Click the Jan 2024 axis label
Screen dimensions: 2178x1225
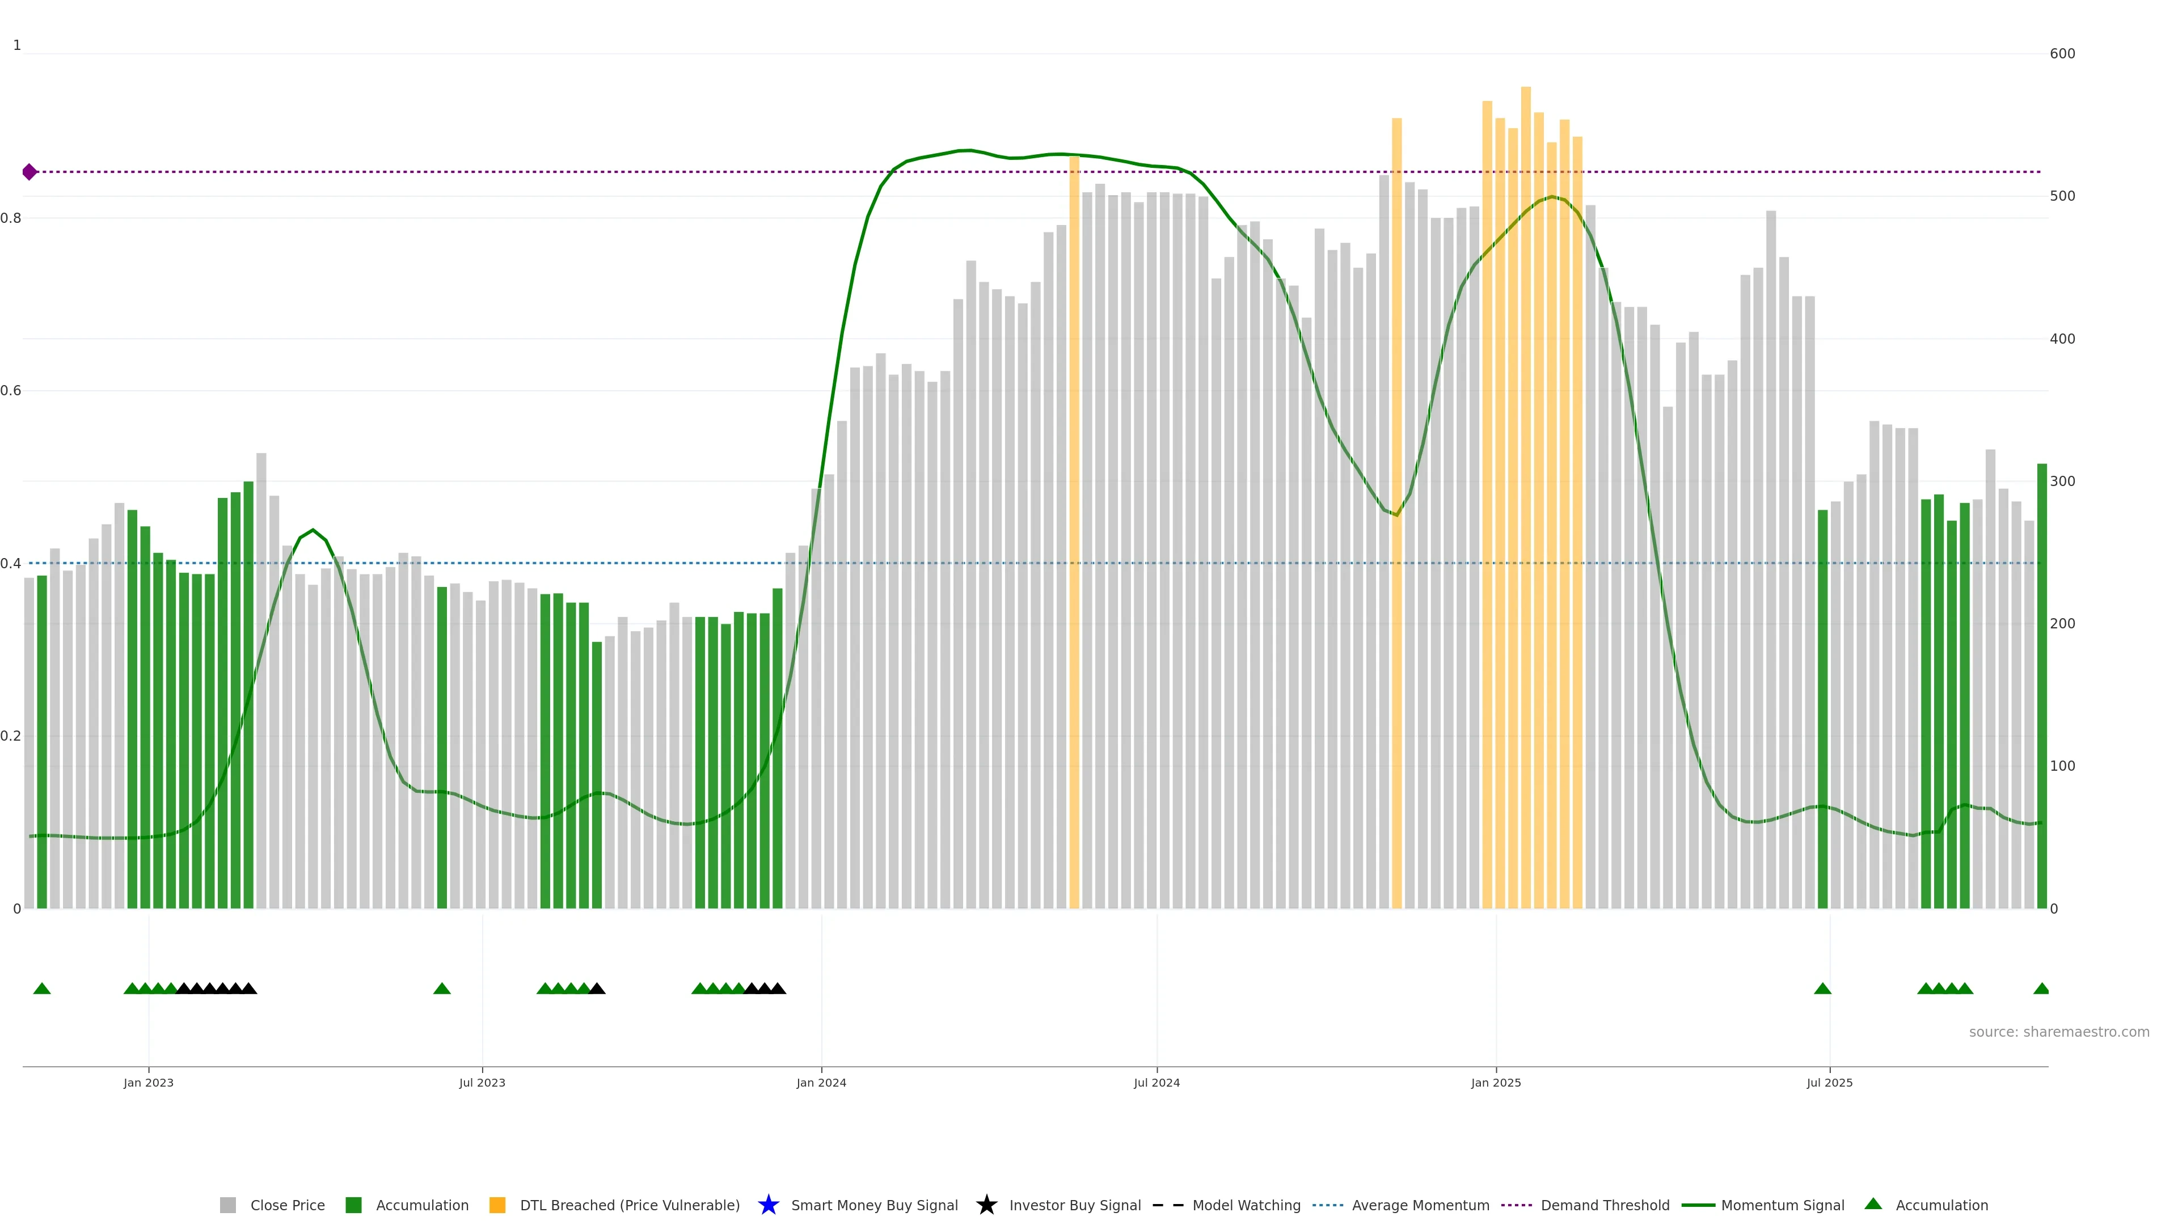[x=821, y=1082]
